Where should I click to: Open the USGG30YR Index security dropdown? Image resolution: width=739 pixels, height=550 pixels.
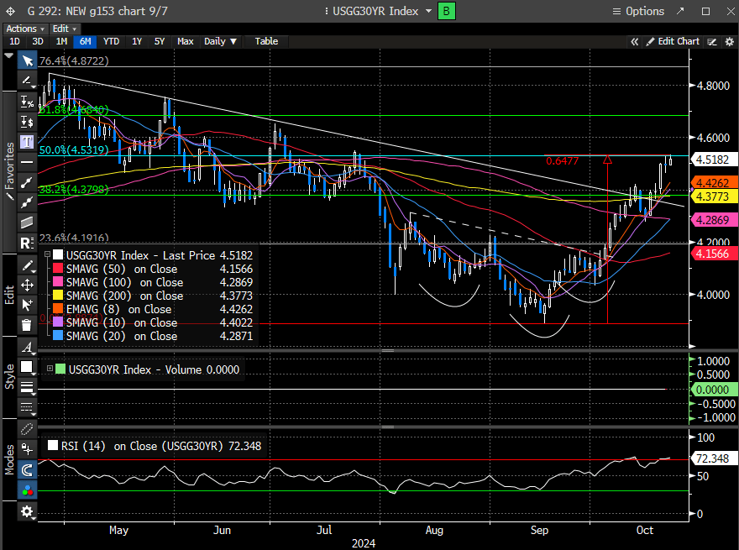pyautogui.click(x=427, y=11)
